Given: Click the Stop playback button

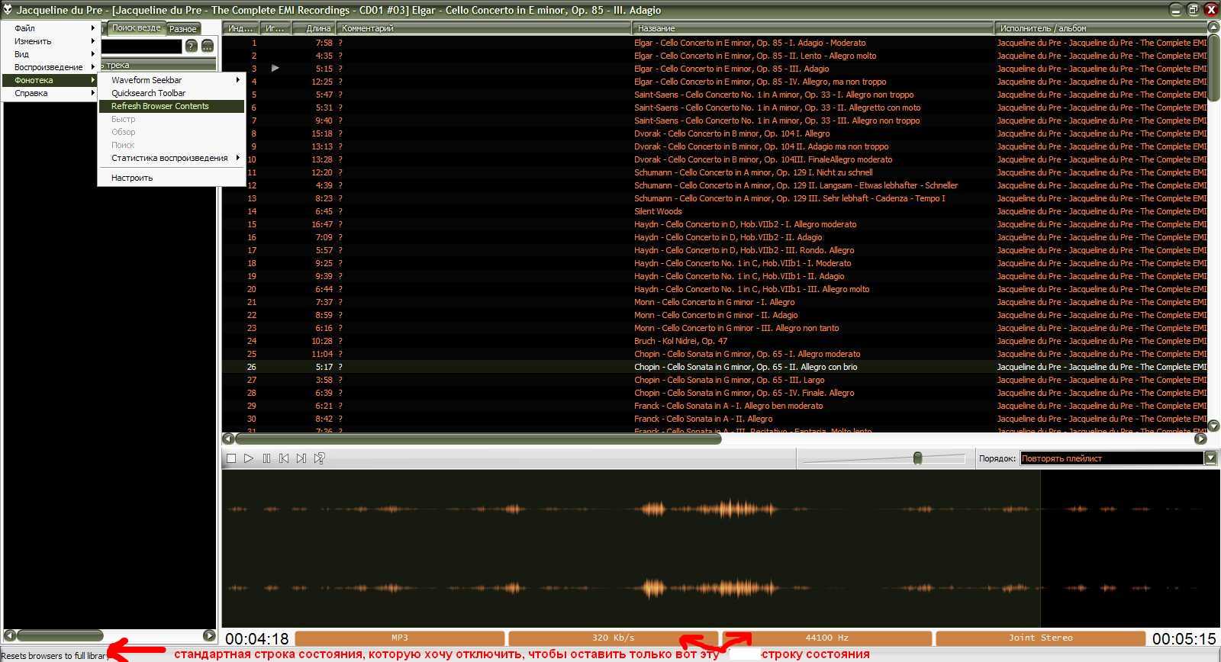Looking at the screenshot, I should pos(231,458).
